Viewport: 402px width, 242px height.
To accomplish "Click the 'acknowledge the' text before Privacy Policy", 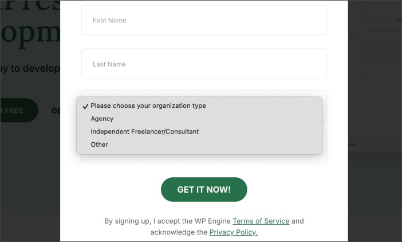I will [x=179, y=232].
